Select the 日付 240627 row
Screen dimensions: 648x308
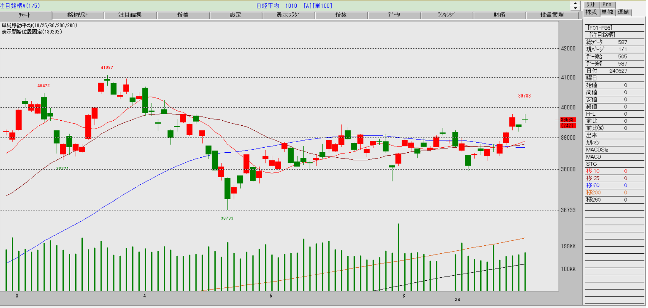click(x=614, y=71)
